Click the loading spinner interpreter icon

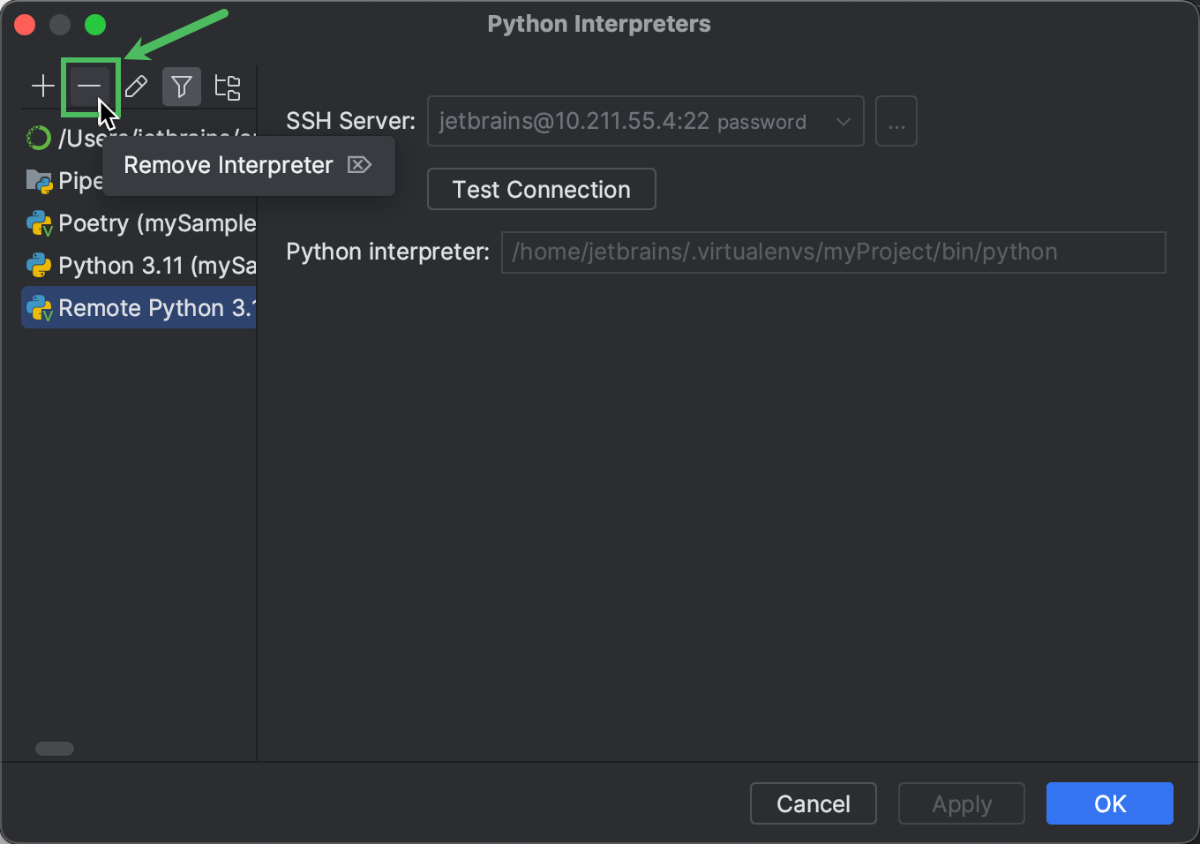click(38, 138)
